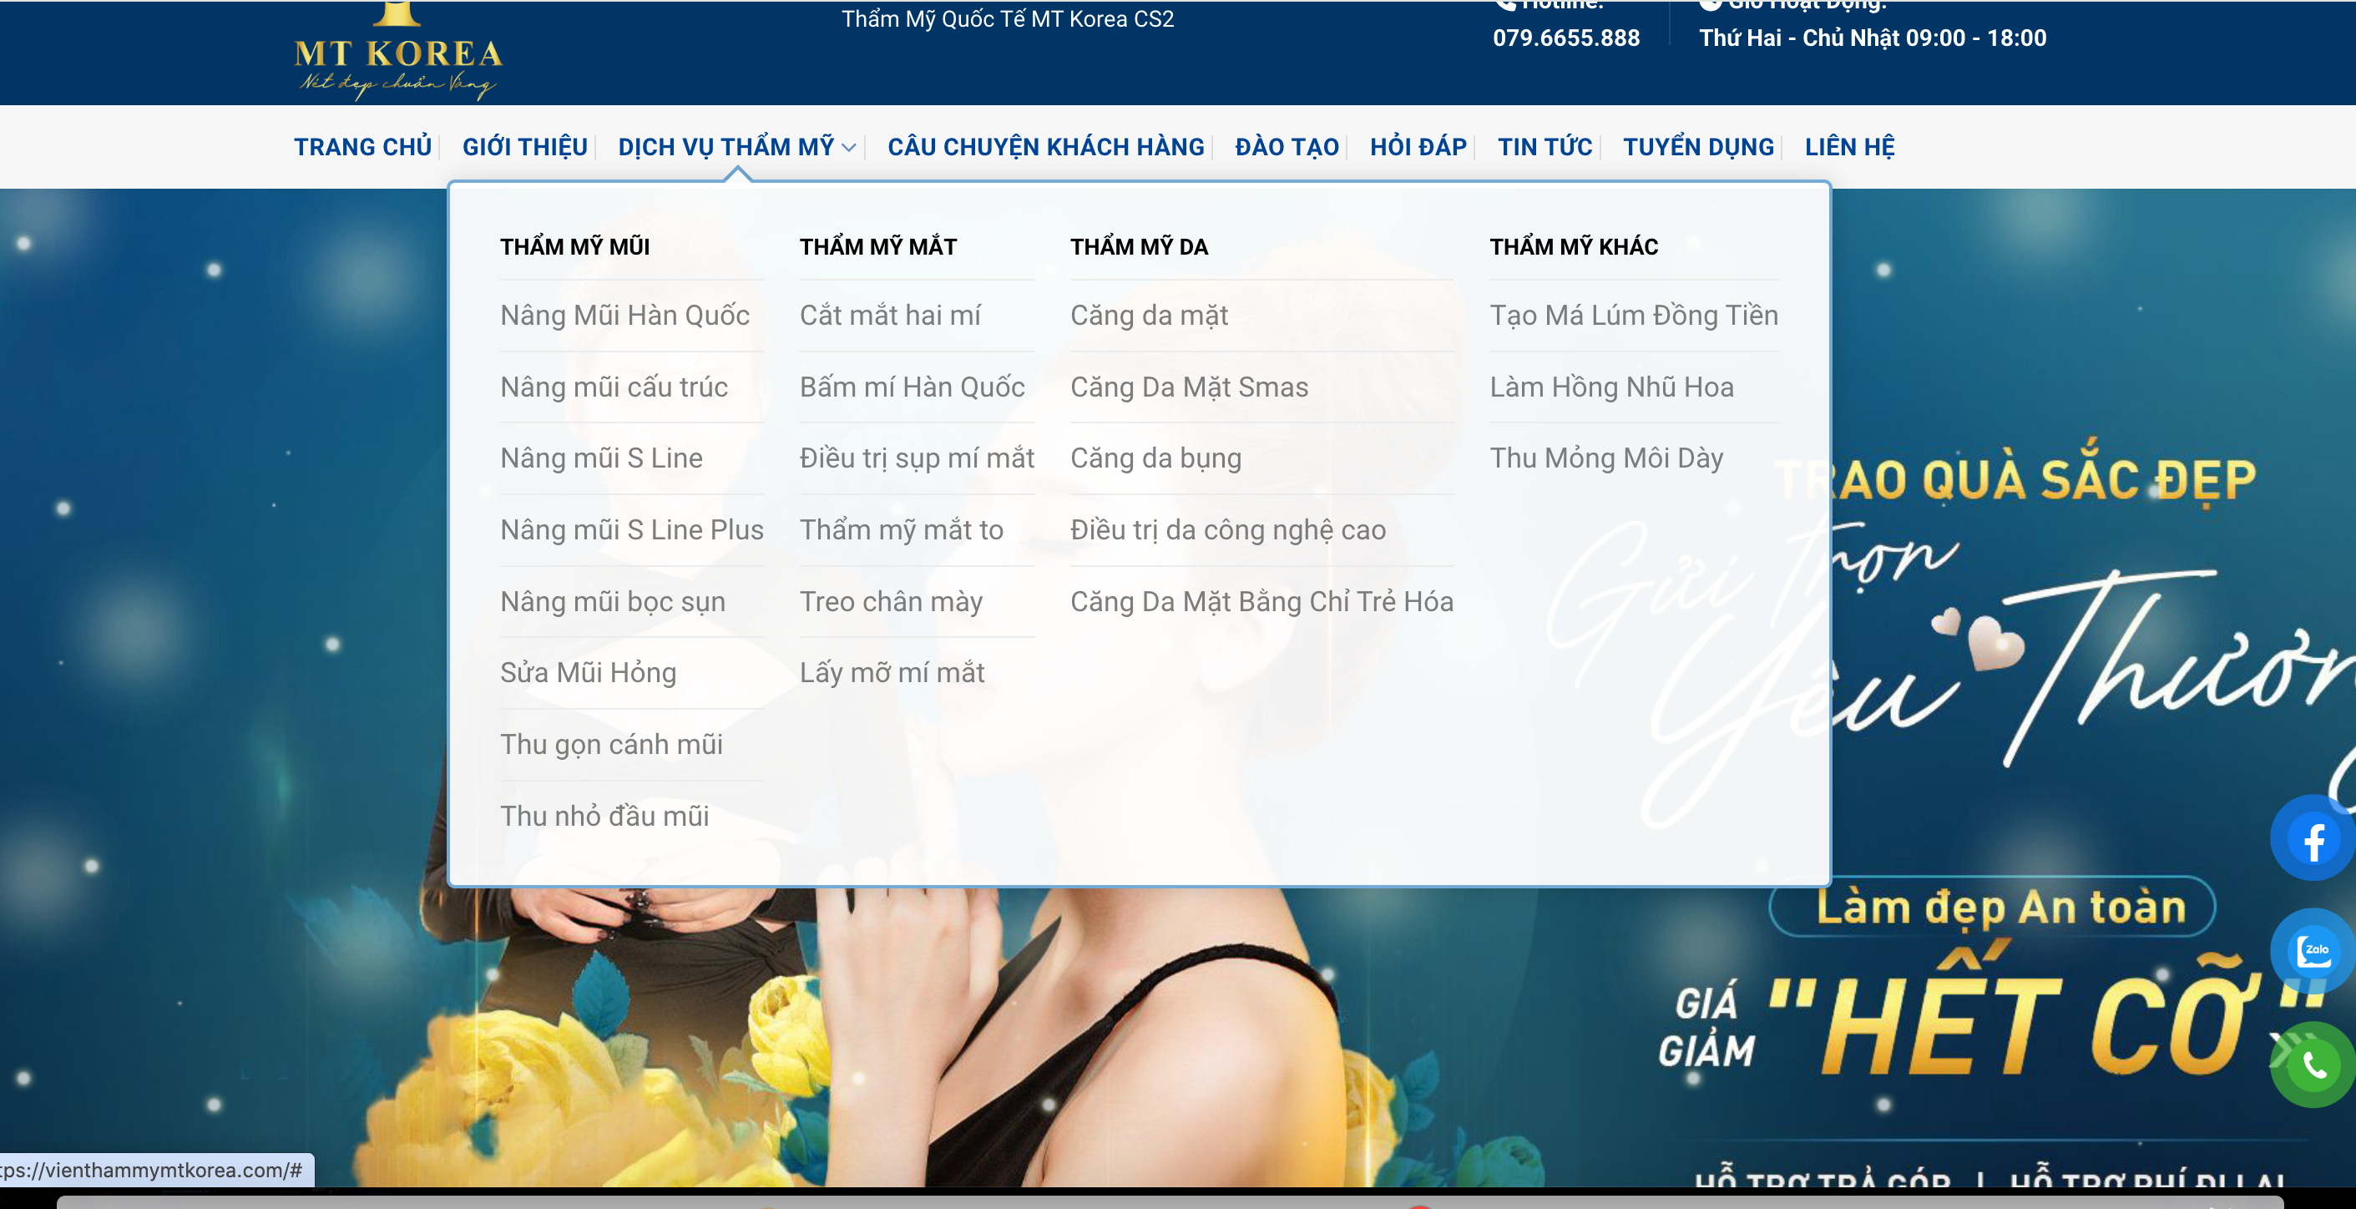This screenshot has height=1209, width=2356.
Task: Select Căng Da Mặt Bằng Chỉ Trẻ Hóa
Action: point(1261,602)
